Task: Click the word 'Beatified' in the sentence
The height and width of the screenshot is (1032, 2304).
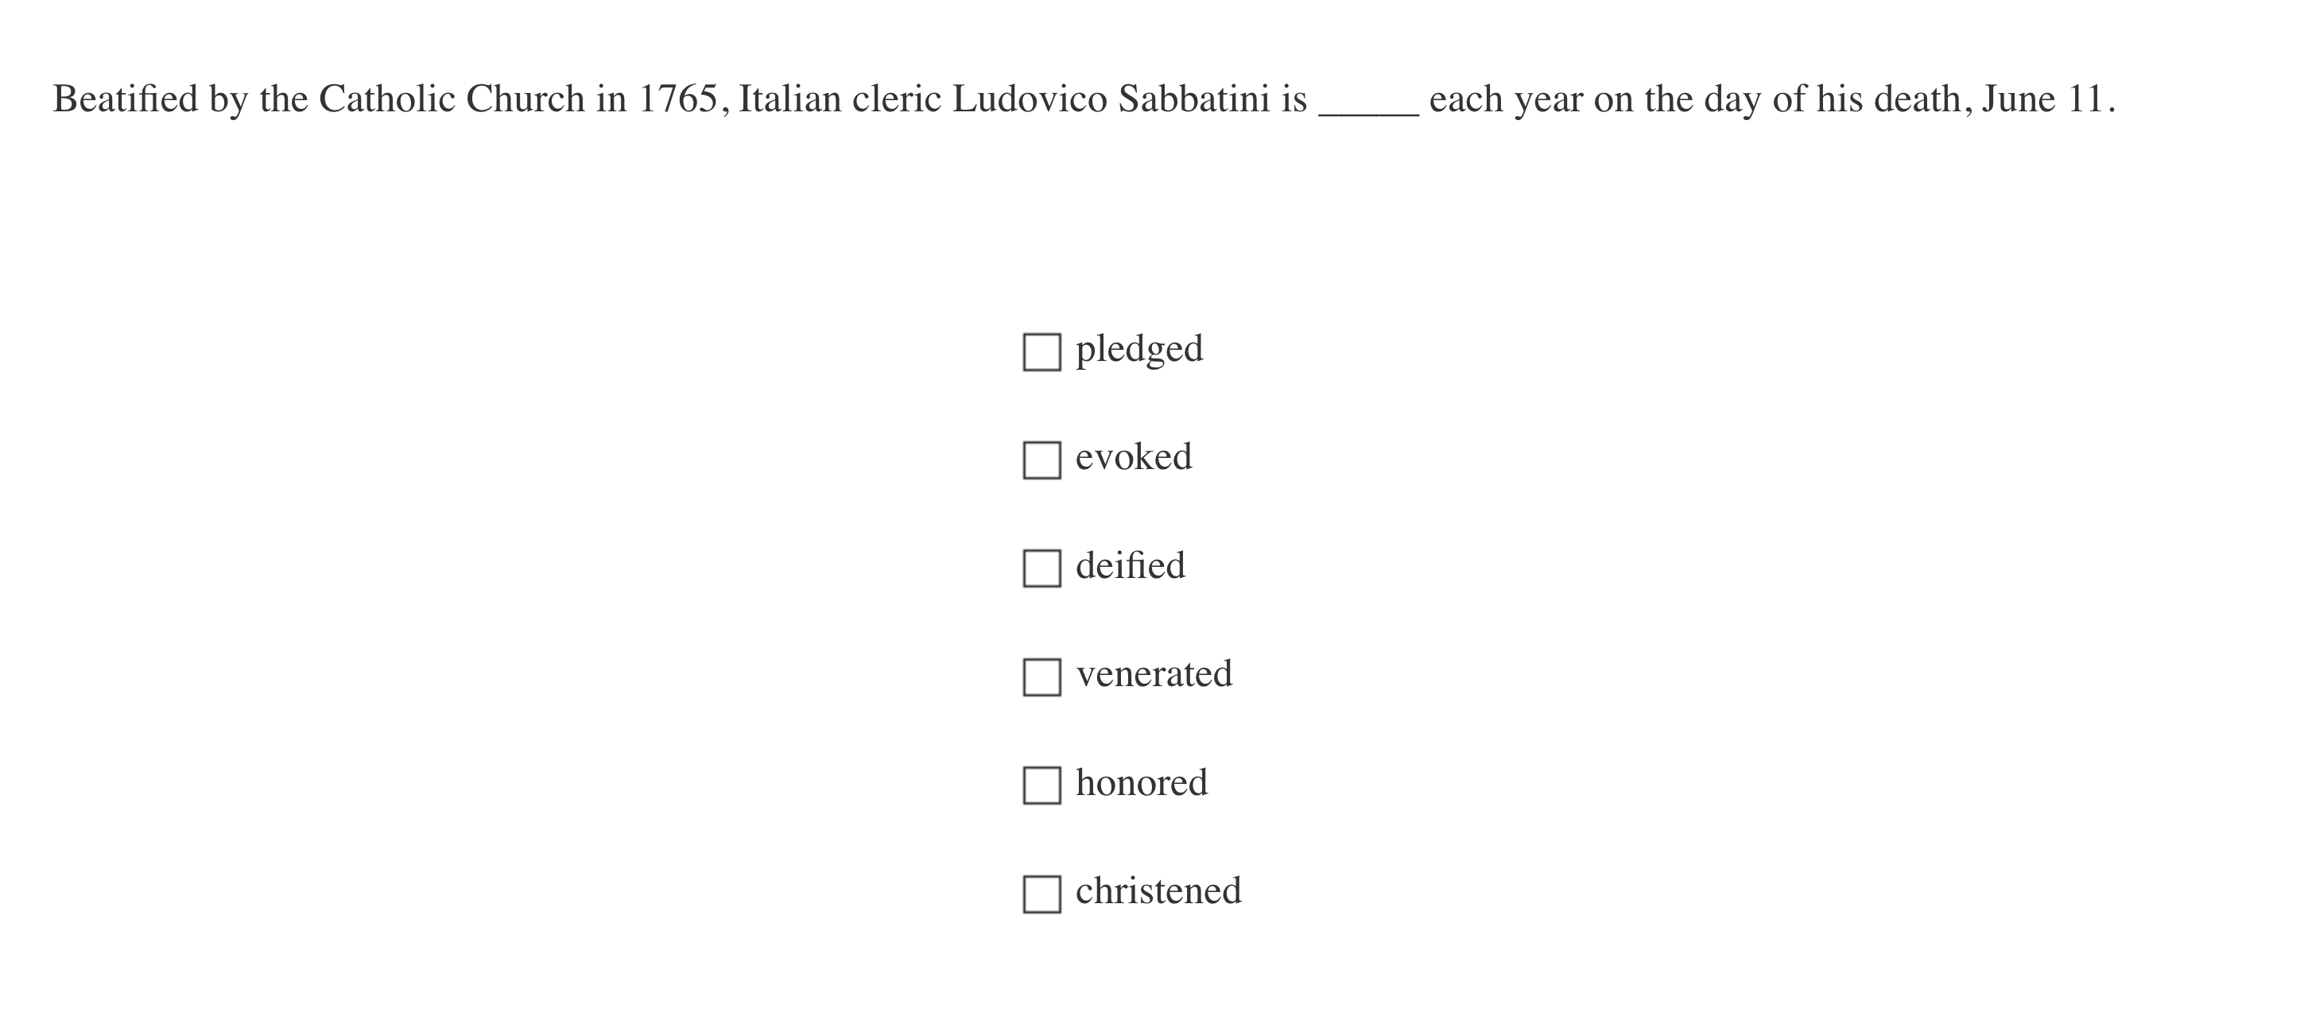Action: click(126, 99)
